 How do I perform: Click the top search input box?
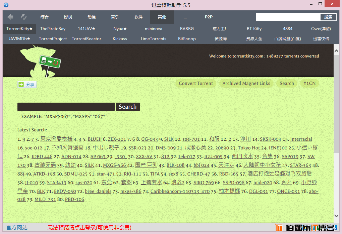coord(288,17)
